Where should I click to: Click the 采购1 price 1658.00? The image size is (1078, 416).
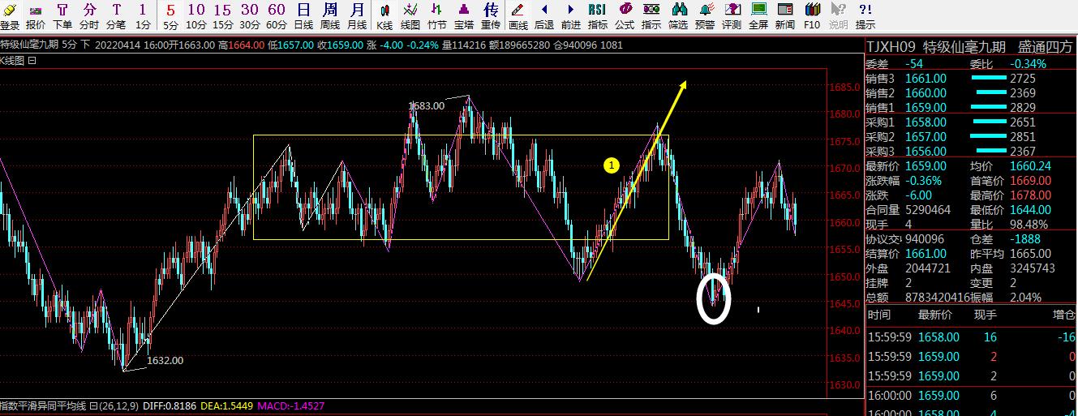click(926, 122)
